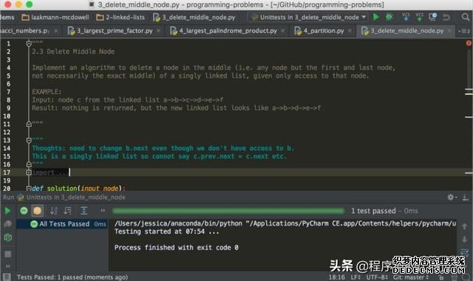Screen dimensions: 473x281
Task: Sort tests alphabetically in Run panel
Action: tap(54, 211)
